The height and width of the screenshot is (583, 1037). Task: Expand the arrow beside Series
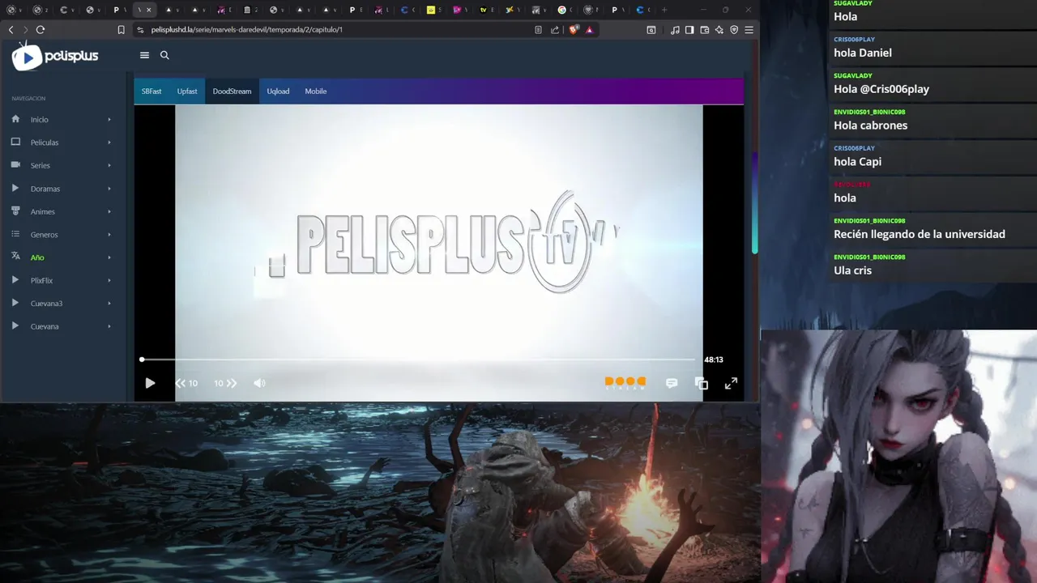coord(109,165)
